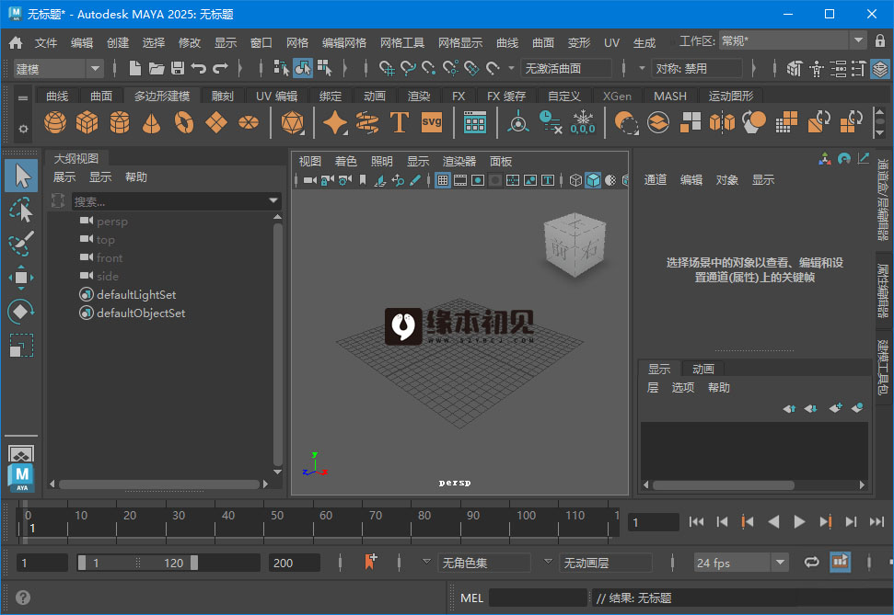The width and height of the screenshot is (894, 615).
Task: Click the new scene file icon
Action: click(x=135, y=68)
